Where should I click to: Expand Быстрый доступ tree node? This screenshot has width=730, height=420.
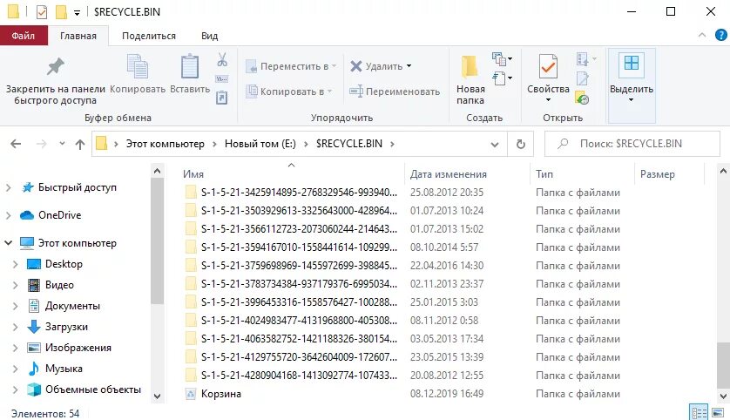coord(8,187)
